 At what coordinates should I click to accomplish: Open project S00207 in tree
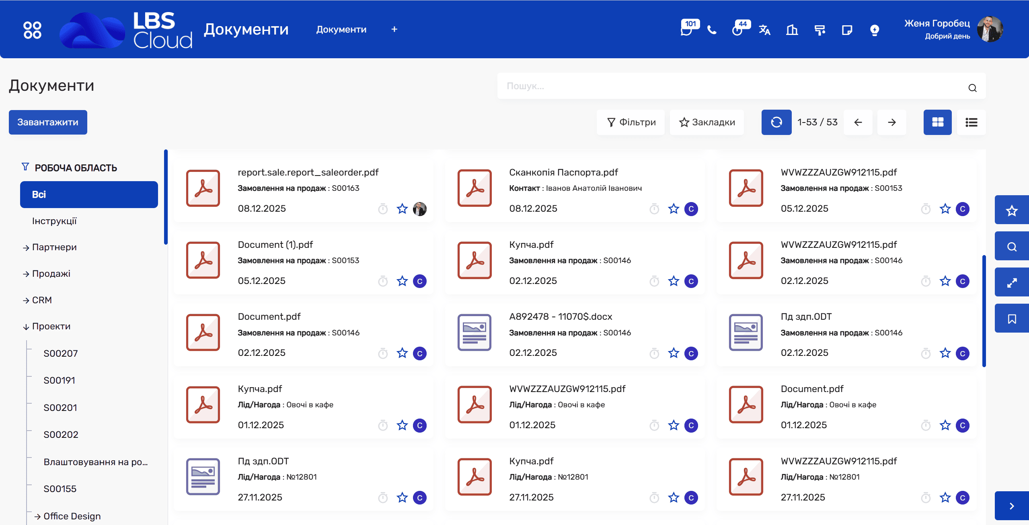[61, 353]
